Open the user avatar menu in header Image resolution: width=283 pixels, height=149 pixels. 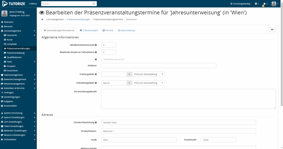pos(275,4)
